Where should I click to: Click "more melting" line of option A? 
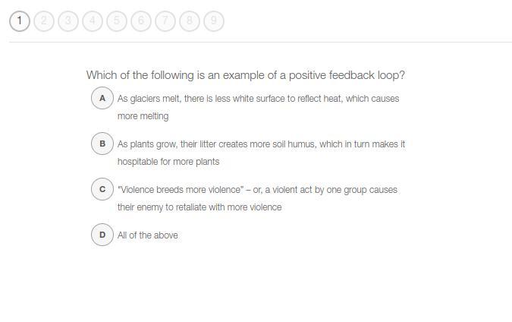(143, 116)
